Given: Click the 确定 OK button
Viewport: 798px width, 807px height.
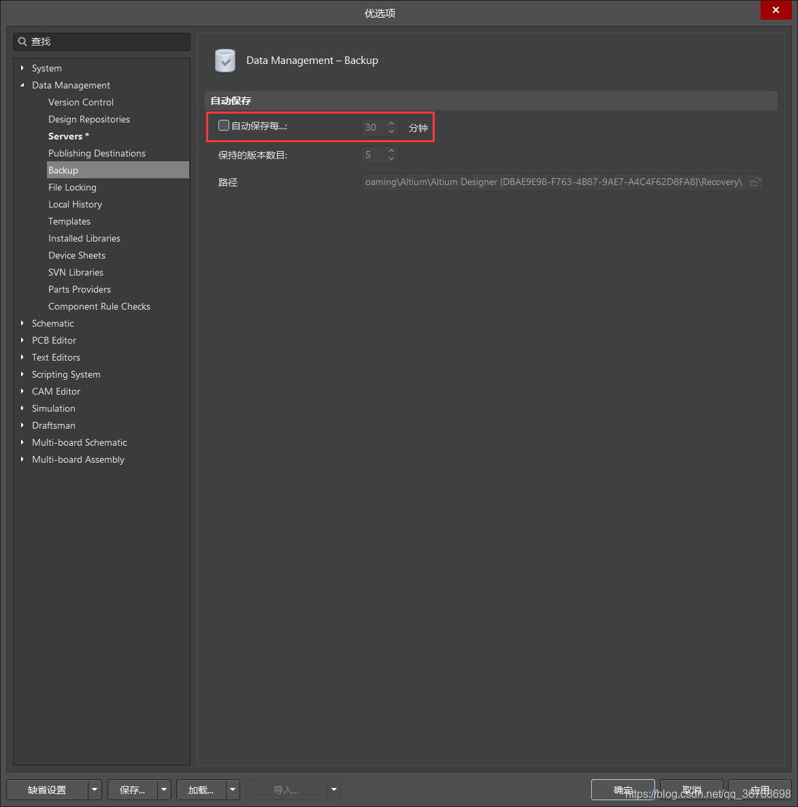Looking at the screenshot, I should pyautogui.click(x=622, y=789).
